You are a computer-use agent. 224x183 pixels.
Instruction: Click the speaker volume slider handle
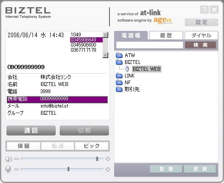pos(97,159)
